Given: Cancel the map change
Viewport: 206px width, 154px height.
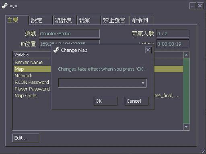Looking at the screenshot, I should (136, 101).
